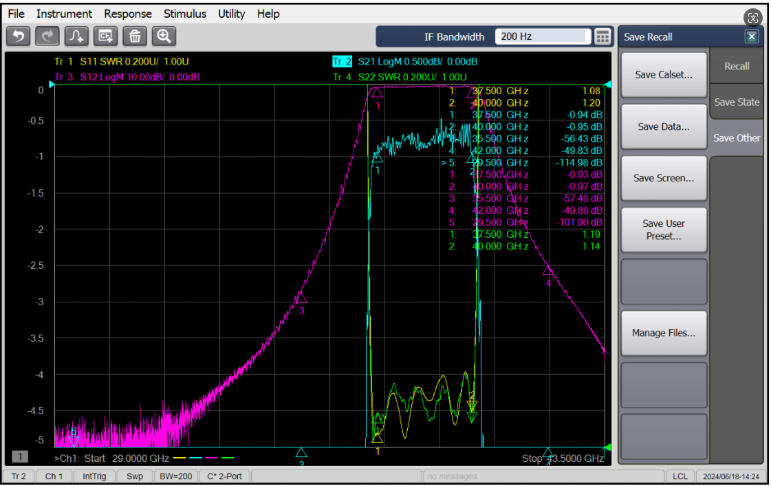Click the magnifier zoom icon

[164, 36]
